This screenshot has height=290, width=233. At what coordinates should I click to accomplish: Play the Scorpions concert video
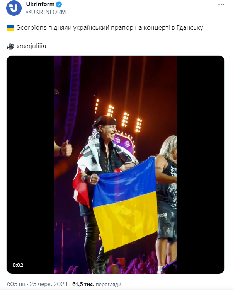115,165
